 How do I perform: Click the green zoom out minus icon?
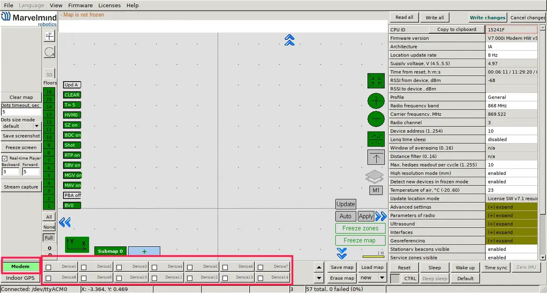point(376,119)
